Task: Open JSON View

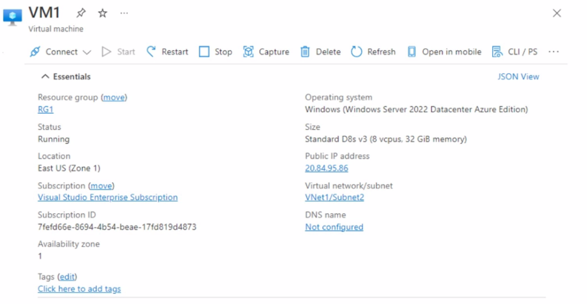Action: (x=518, y=76)
